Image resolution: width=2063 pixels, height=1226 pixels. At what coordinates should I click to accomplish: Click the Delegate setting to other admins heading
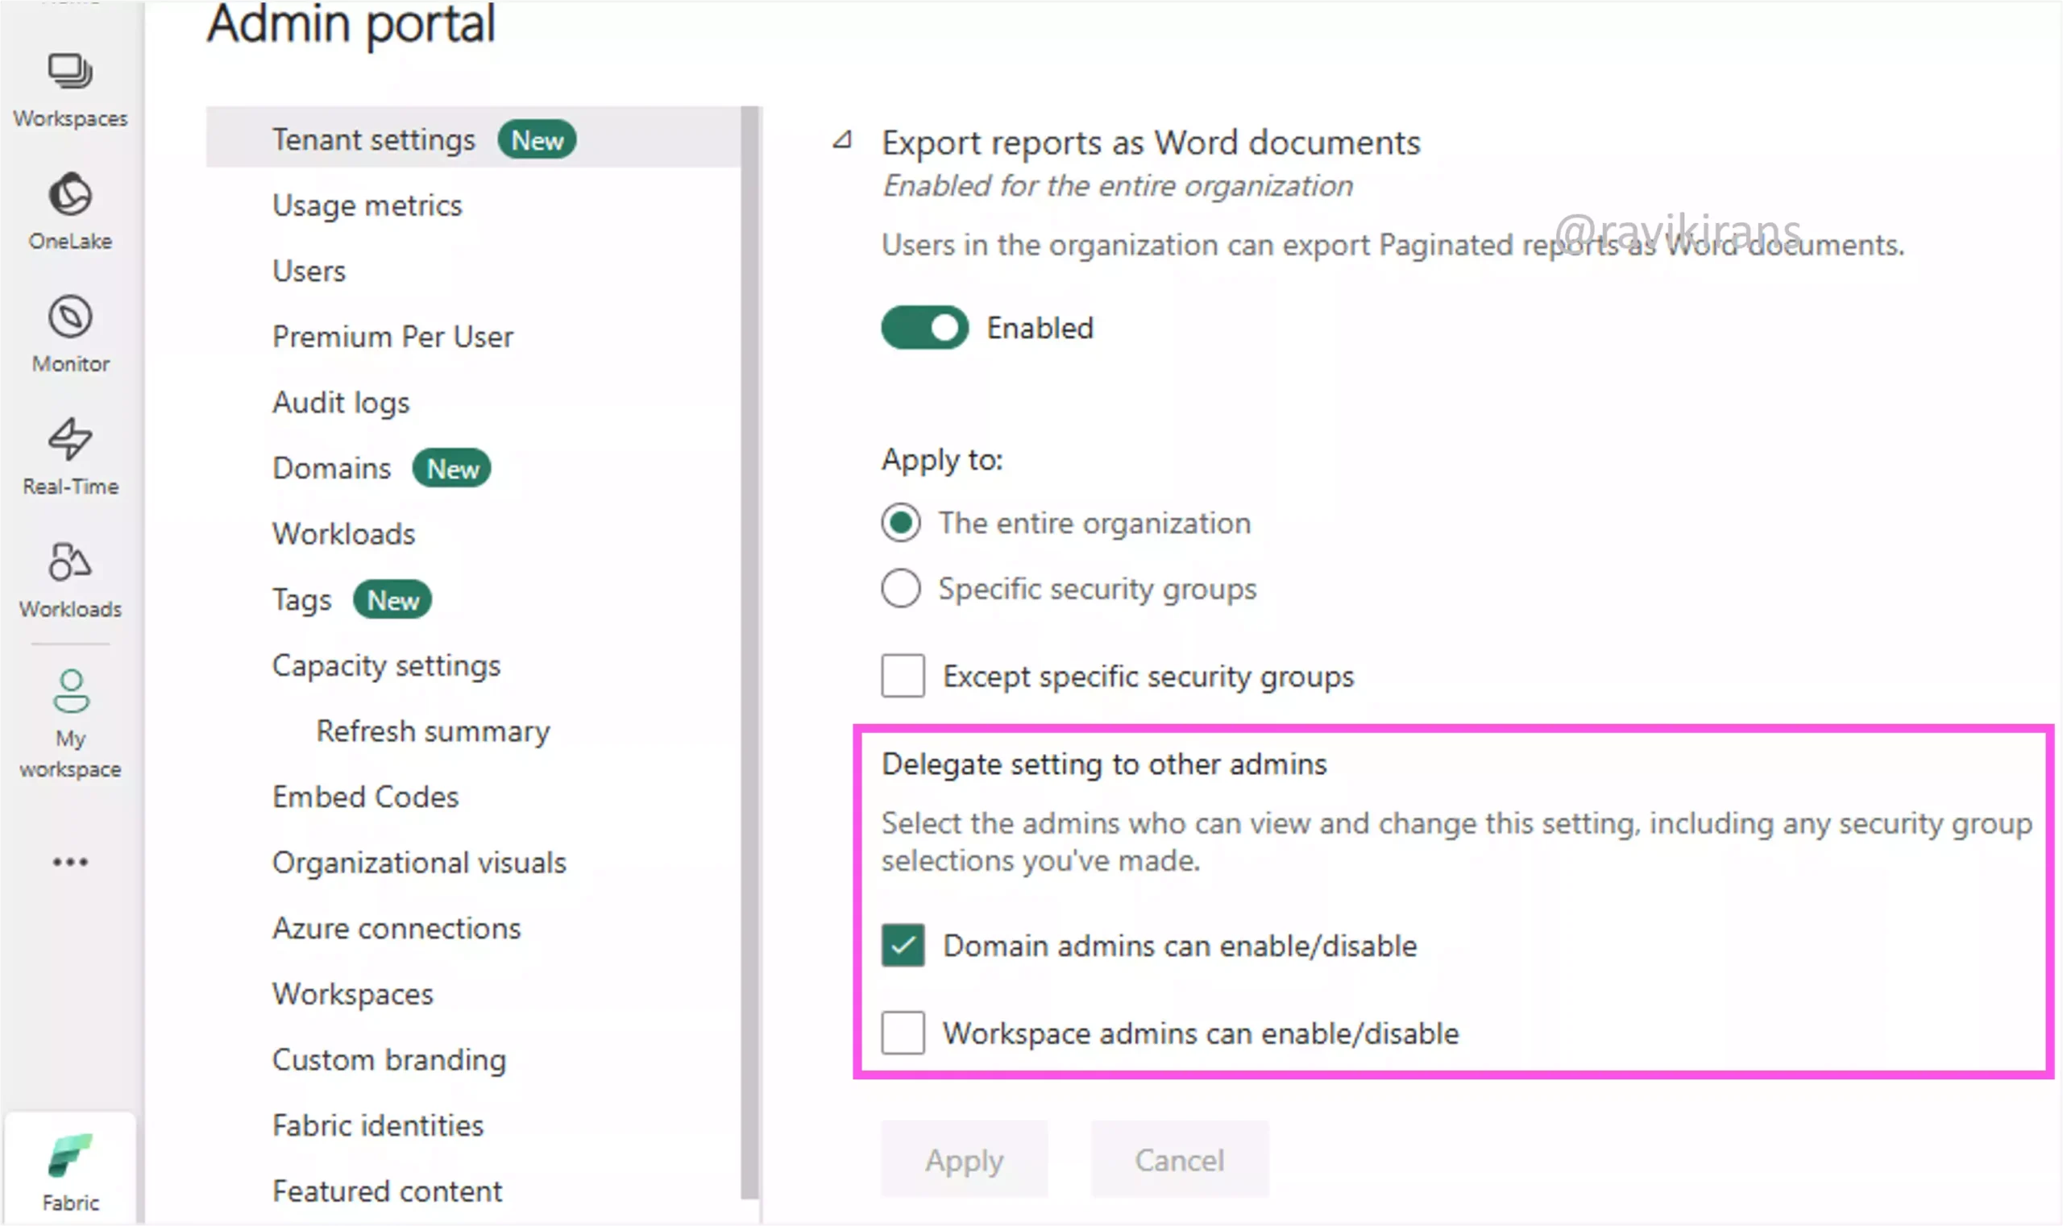[x=1104, y=764]
